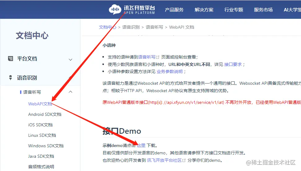Click the 平台文档 document icon
This screenshot has height=171, width=301.
[11, 59]
